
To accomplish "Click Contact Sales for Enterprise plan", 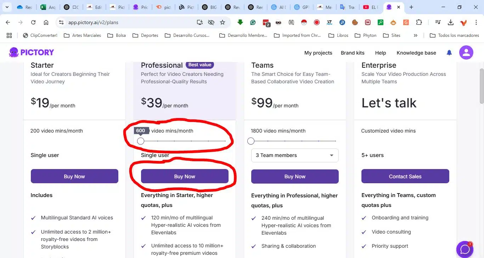I will [405, 176].
